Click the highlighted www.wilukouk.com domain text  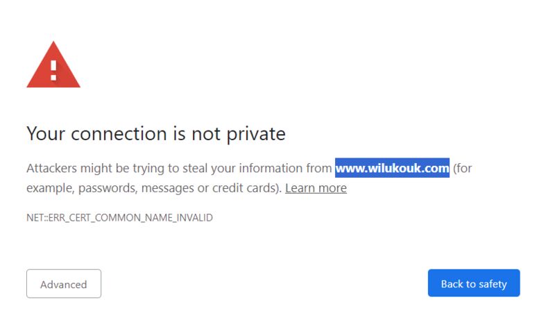point(392,168)
